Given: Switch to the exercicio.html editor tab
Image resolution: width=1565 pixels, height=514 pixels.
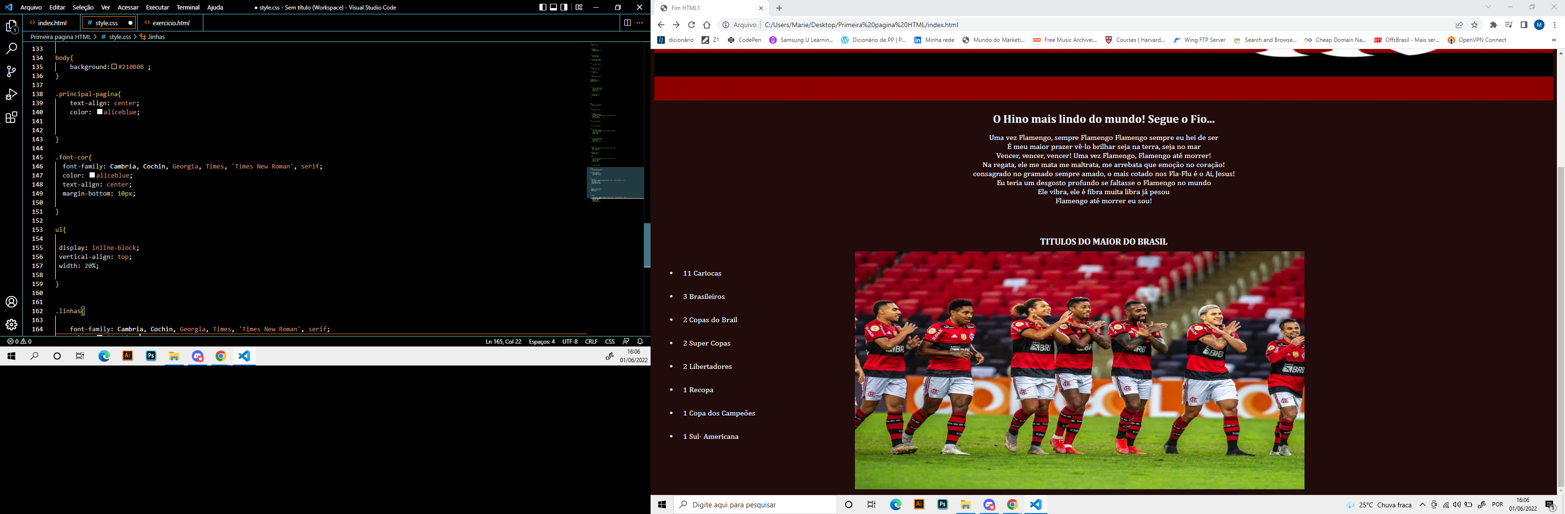Looking at the screenshot, I should click(x=171, y=23).
